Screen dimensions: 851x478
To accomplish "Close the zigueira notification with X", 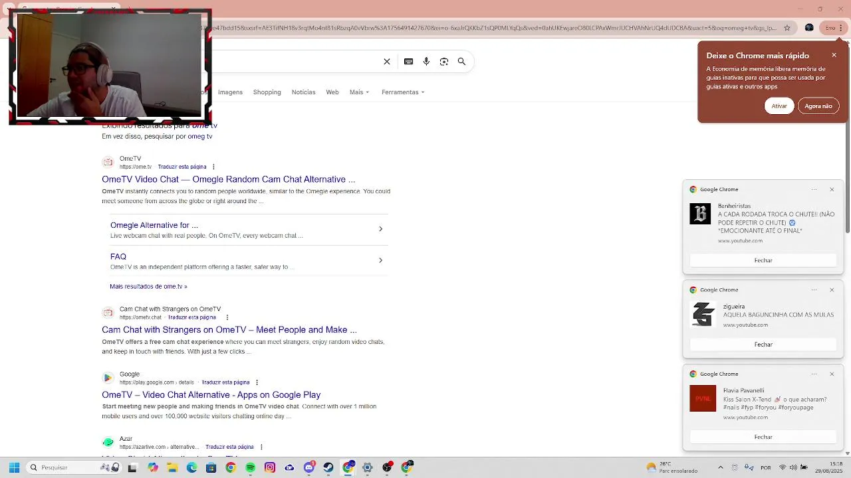I will point(832,290).
